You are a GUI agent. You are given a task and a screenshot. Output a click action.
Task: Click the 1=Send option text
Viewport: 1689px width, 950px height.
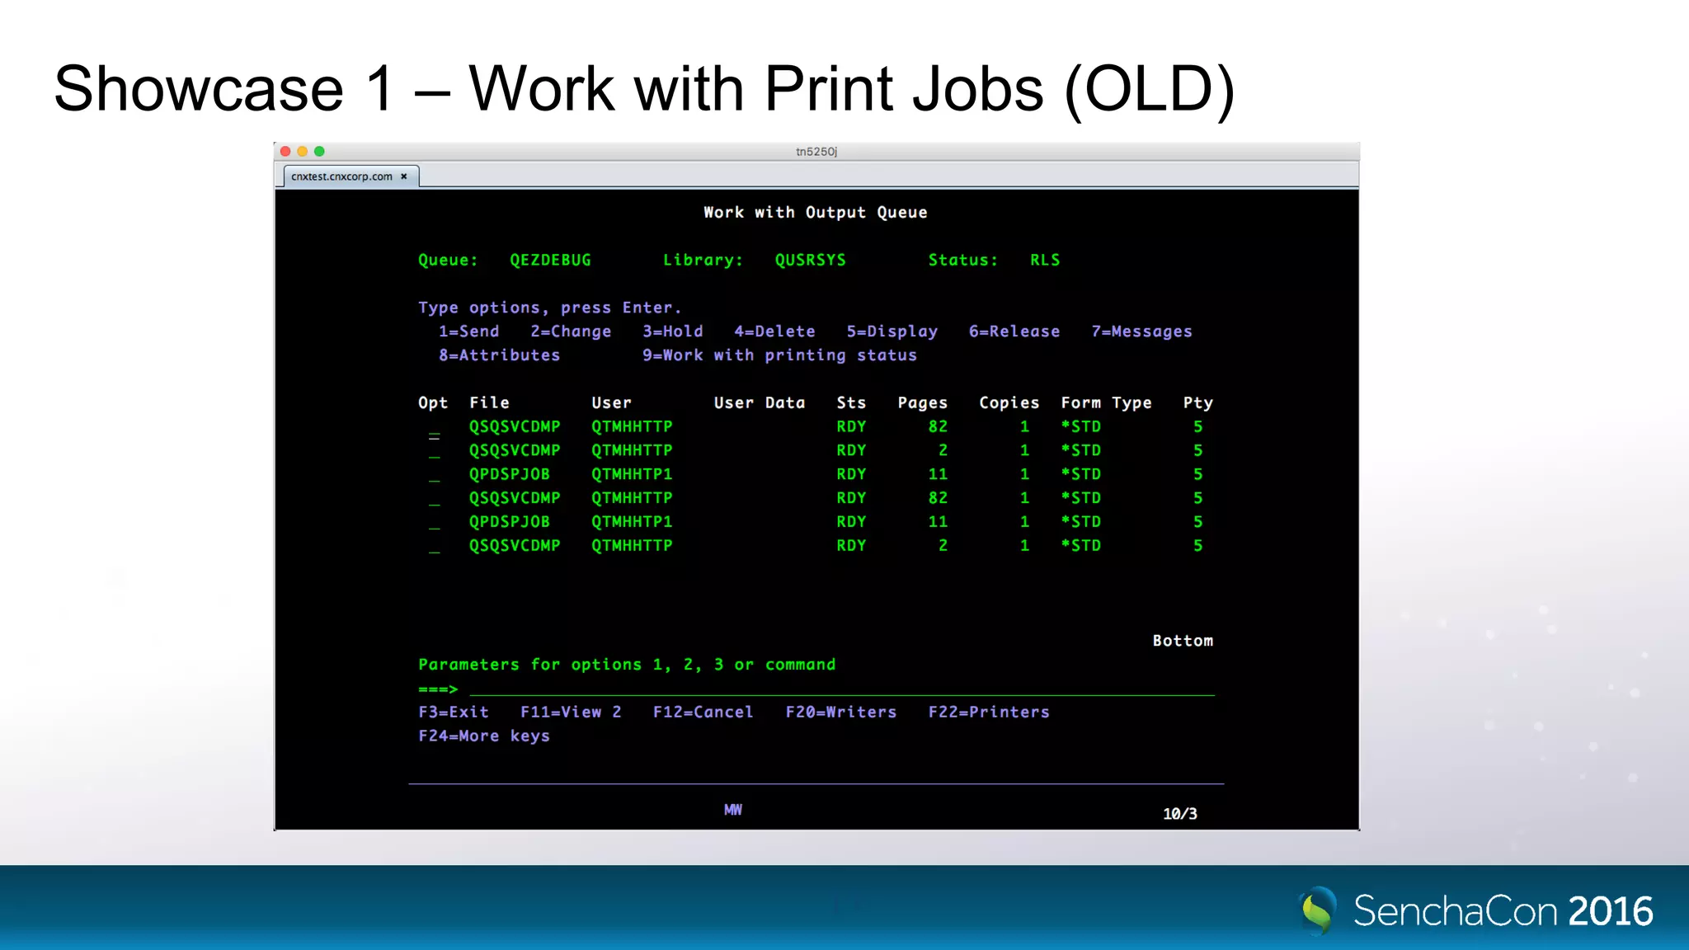(x=468, y=332)
